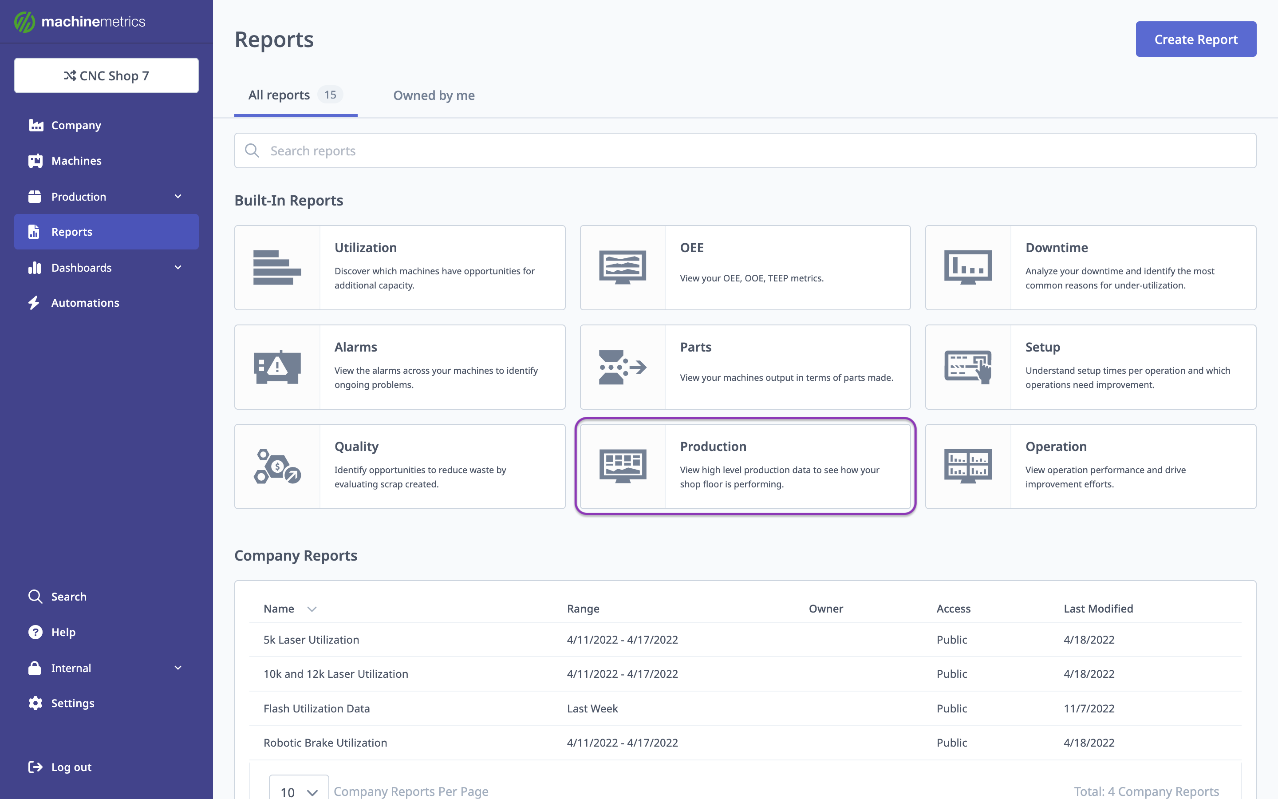Click the Owner column header

tap(826, 609)
